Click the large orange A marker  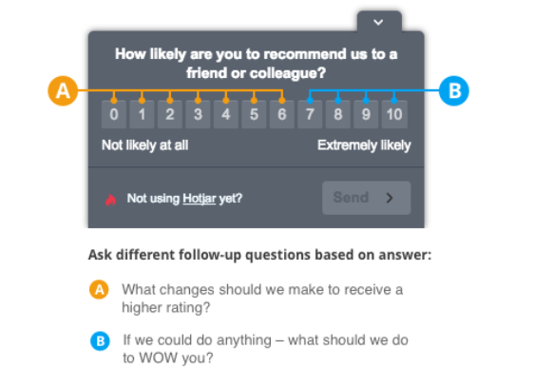pyautogui.click(x=63, y=90)
